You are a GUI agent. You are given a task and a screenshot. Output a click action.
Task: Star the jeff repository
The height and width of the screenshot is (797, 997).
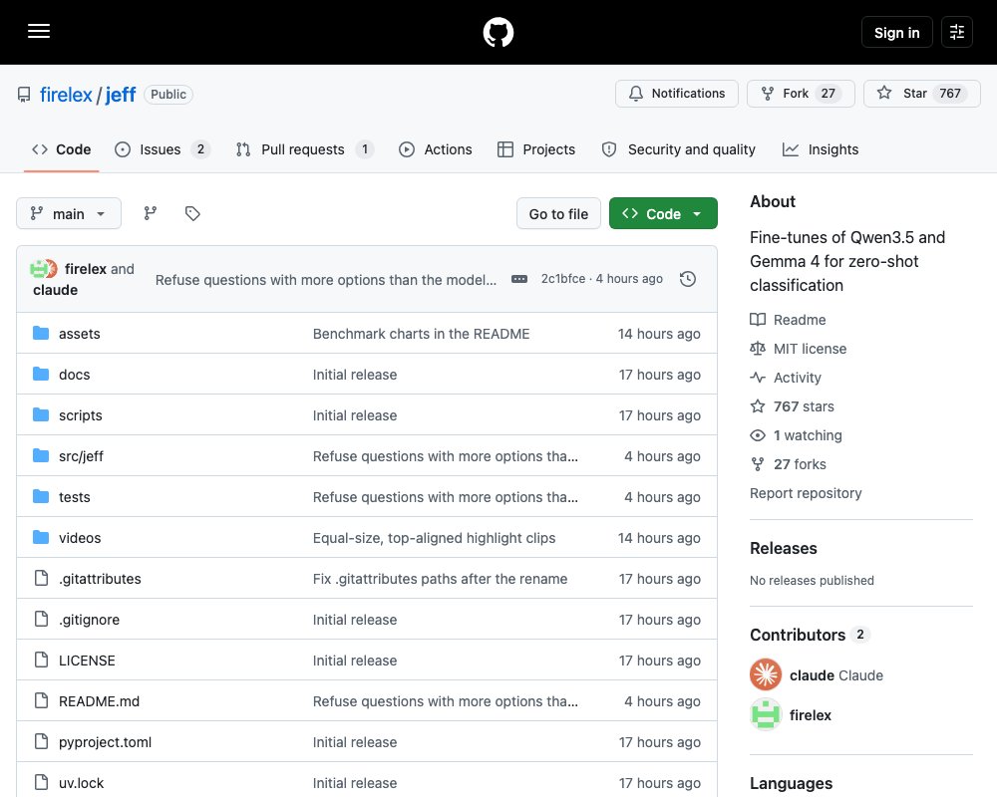(922, 94)
